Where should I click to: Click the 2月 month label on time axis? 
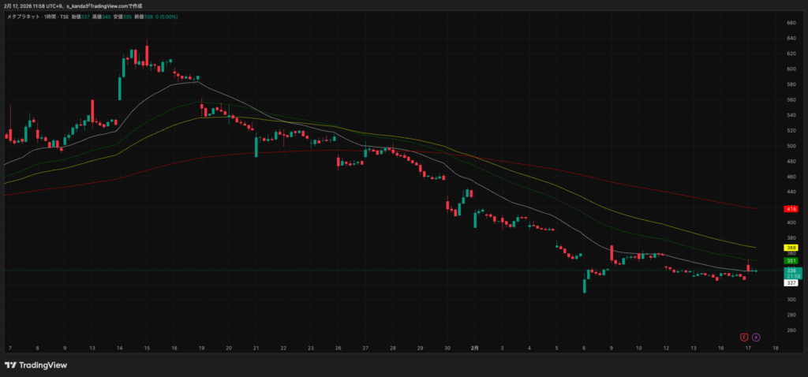pos(474,347)
